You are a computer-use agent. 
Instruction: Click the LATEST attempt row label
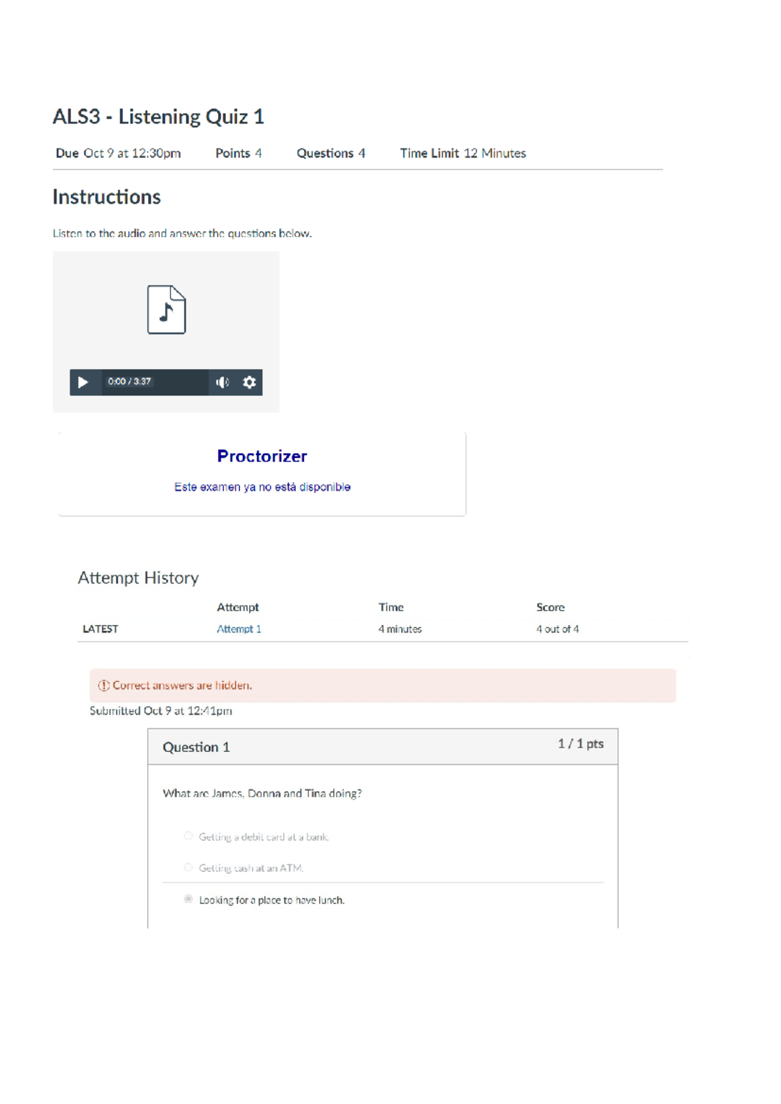coord(100,629)
